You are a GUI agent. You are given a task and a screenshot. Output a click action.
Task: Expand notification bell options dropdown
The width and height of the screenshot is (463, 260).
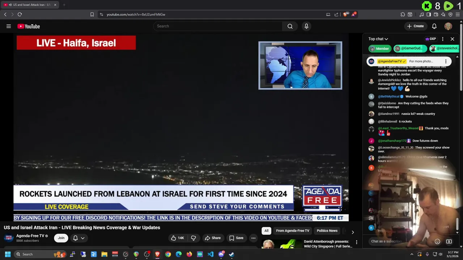tap(83, 238)
